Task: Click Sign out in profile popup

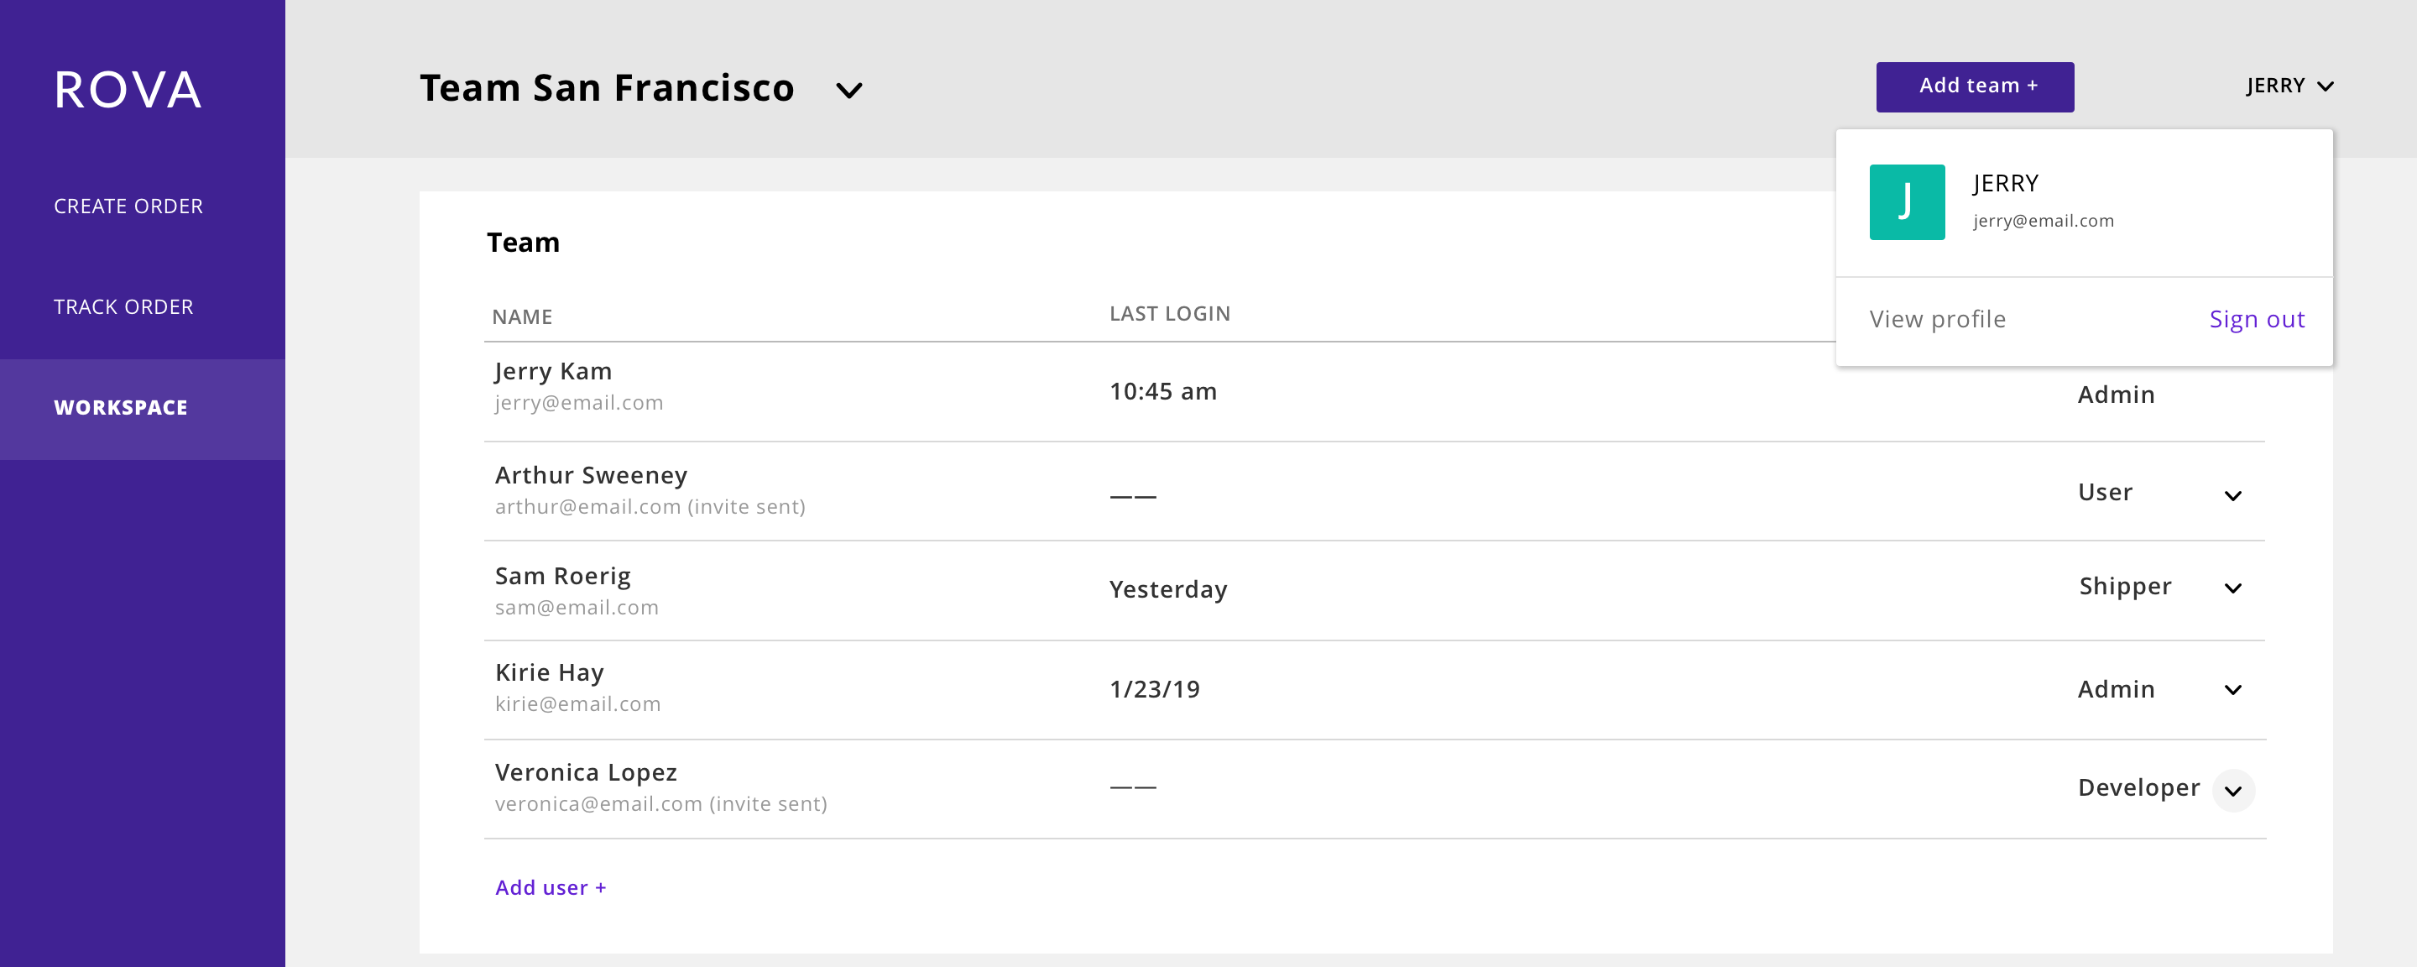Action: pos(2257,319)
